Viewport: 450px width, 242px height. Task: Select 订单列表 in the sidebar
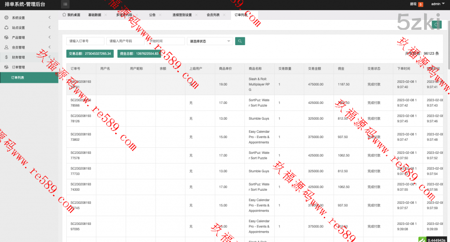click(x=29, y=78)
